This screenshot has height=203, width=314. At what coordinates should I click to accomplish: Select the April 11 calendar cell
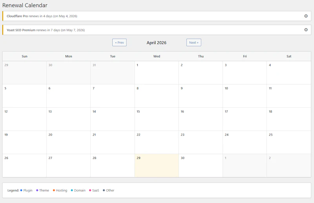coord(289,96)
